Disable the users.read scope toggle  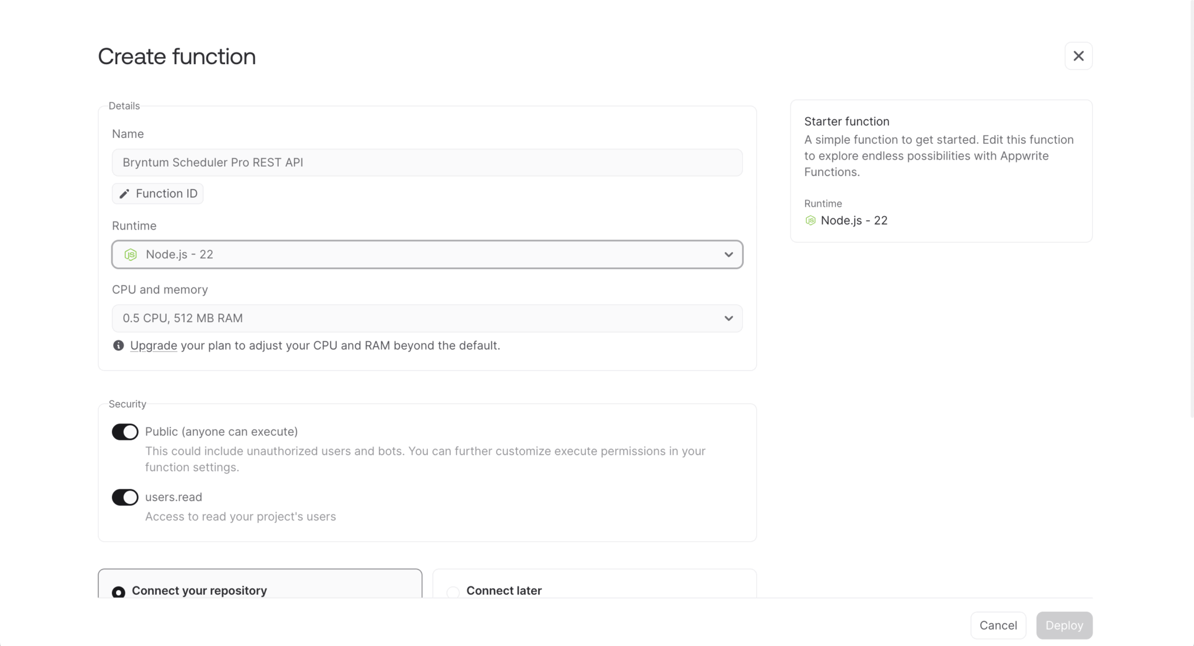pos(125,497)
